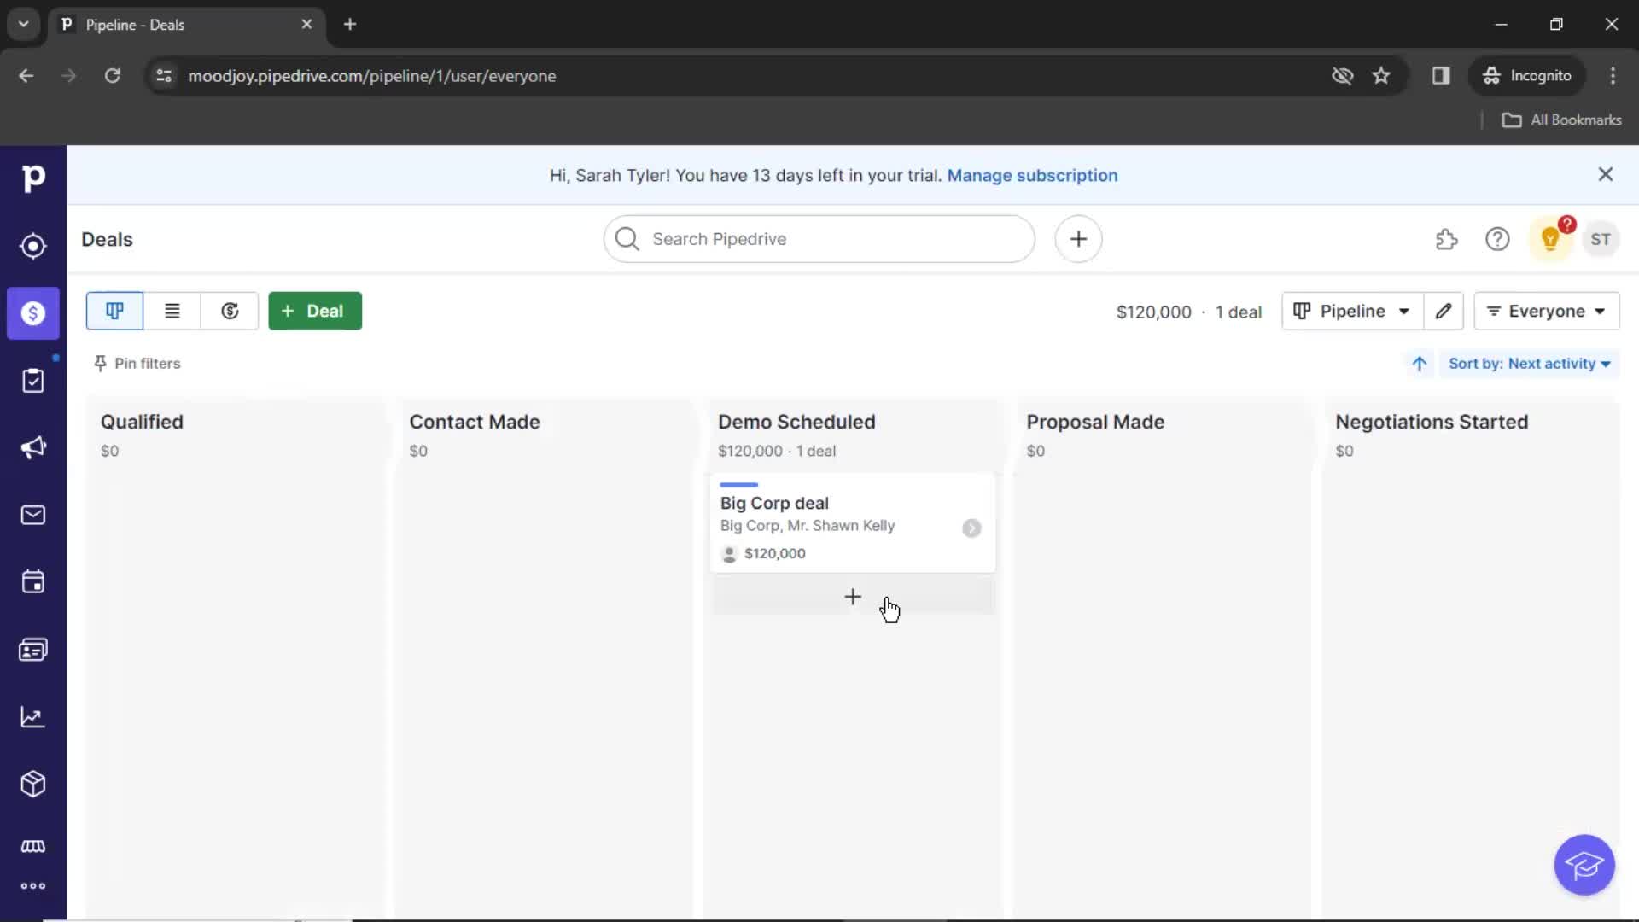Open Activities calendar icon in sidebar

(x=33, y=582)
